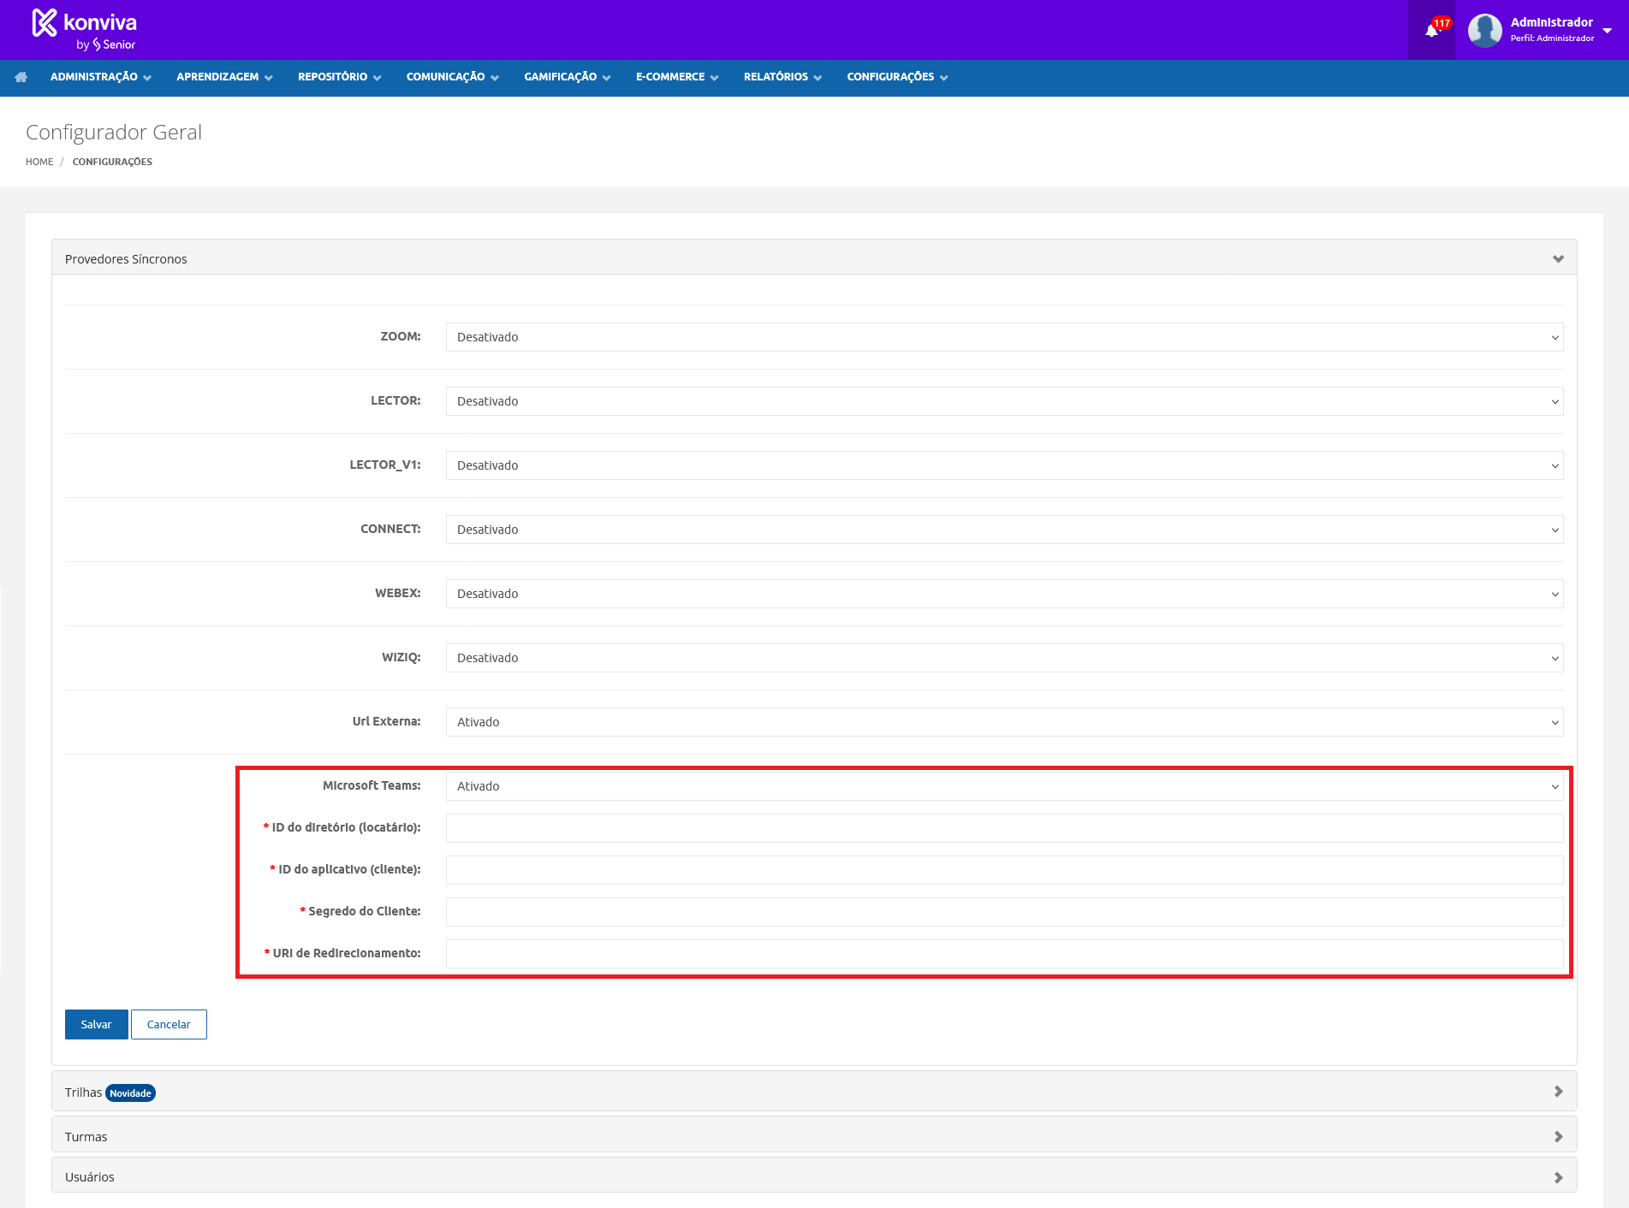The width and height of the screenshot is (1629, 1208).
Task: Open the notifications bell icon
Action: tap(1431, 30)
